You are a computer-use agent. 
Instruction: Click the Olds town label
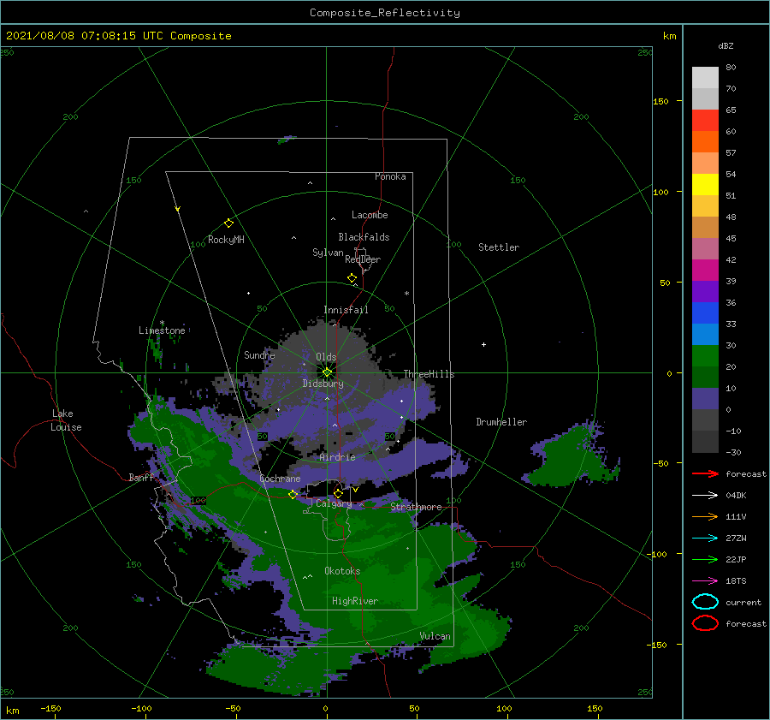point(326,357)
